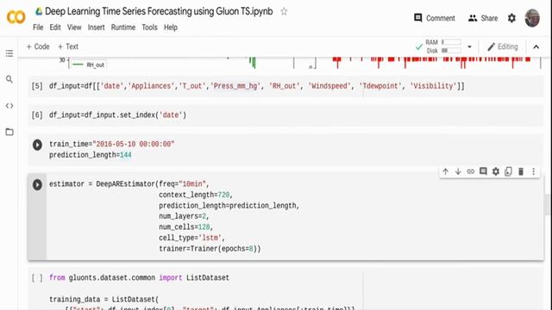Run the DeepAREstimator cell
The image size is (552, 310).
coord(37,184)
